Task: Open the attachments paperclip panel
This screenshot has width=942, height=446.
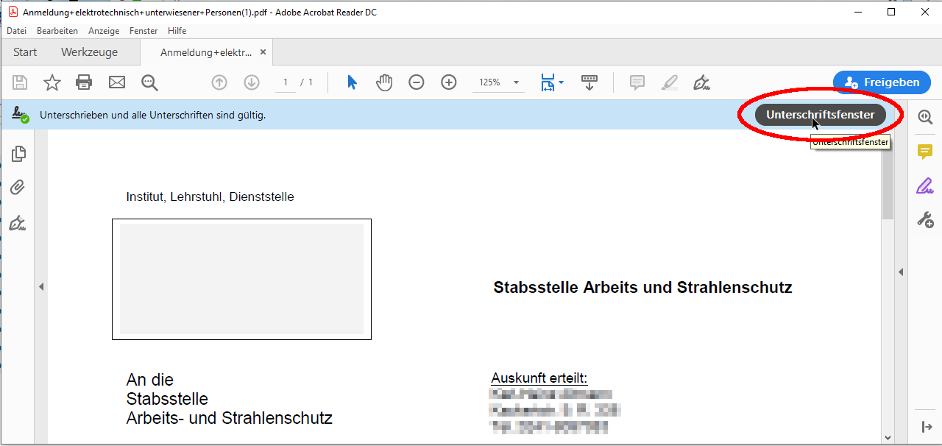Action: pyautogui.click(x=18, y=188)
